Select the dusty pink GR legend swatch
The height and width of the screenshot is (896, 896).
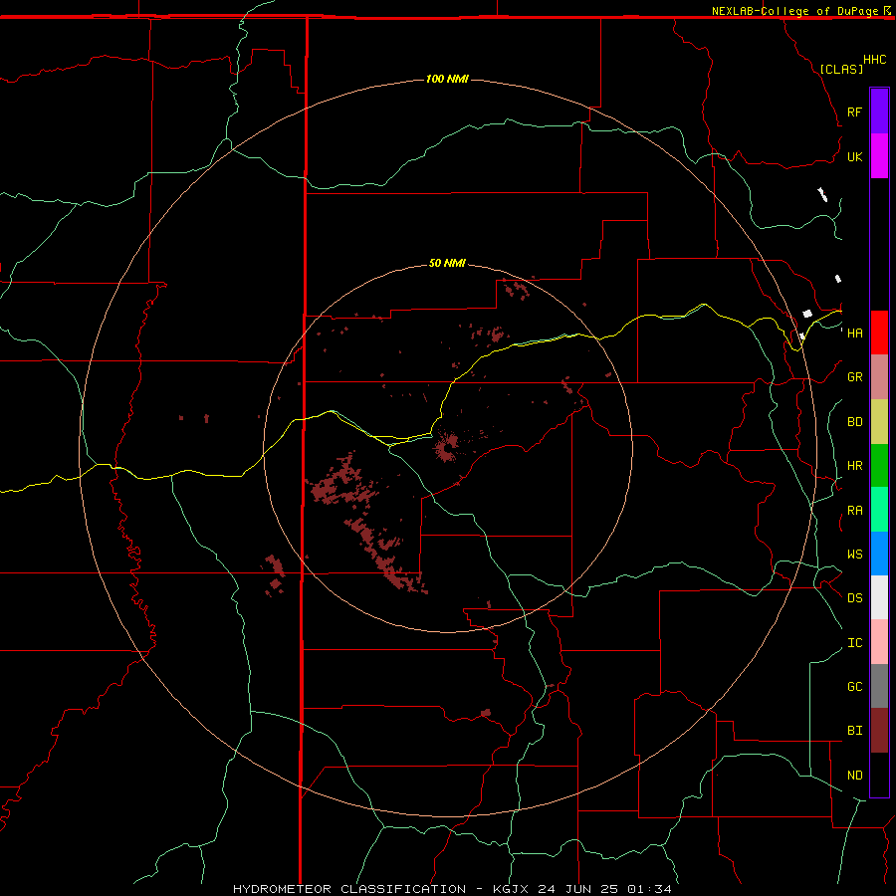point(879,376)
